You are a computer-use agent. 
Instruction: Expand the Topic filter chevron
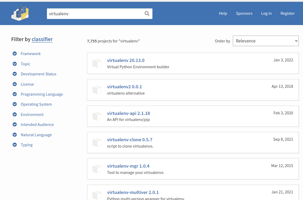pyautogui.click(x=15, y=64)
